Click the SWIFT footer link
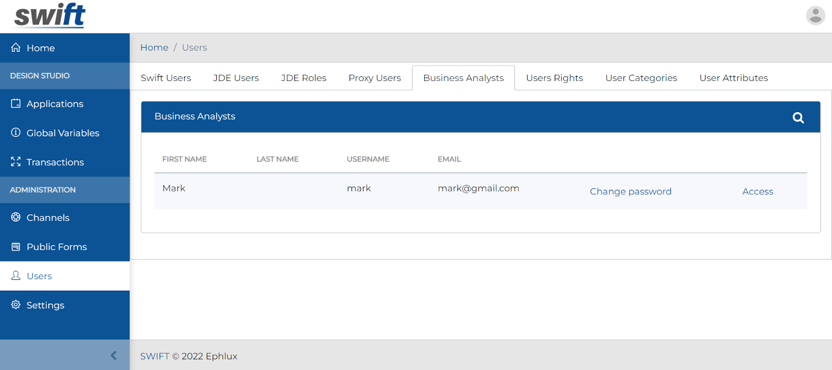 (154, 356)
